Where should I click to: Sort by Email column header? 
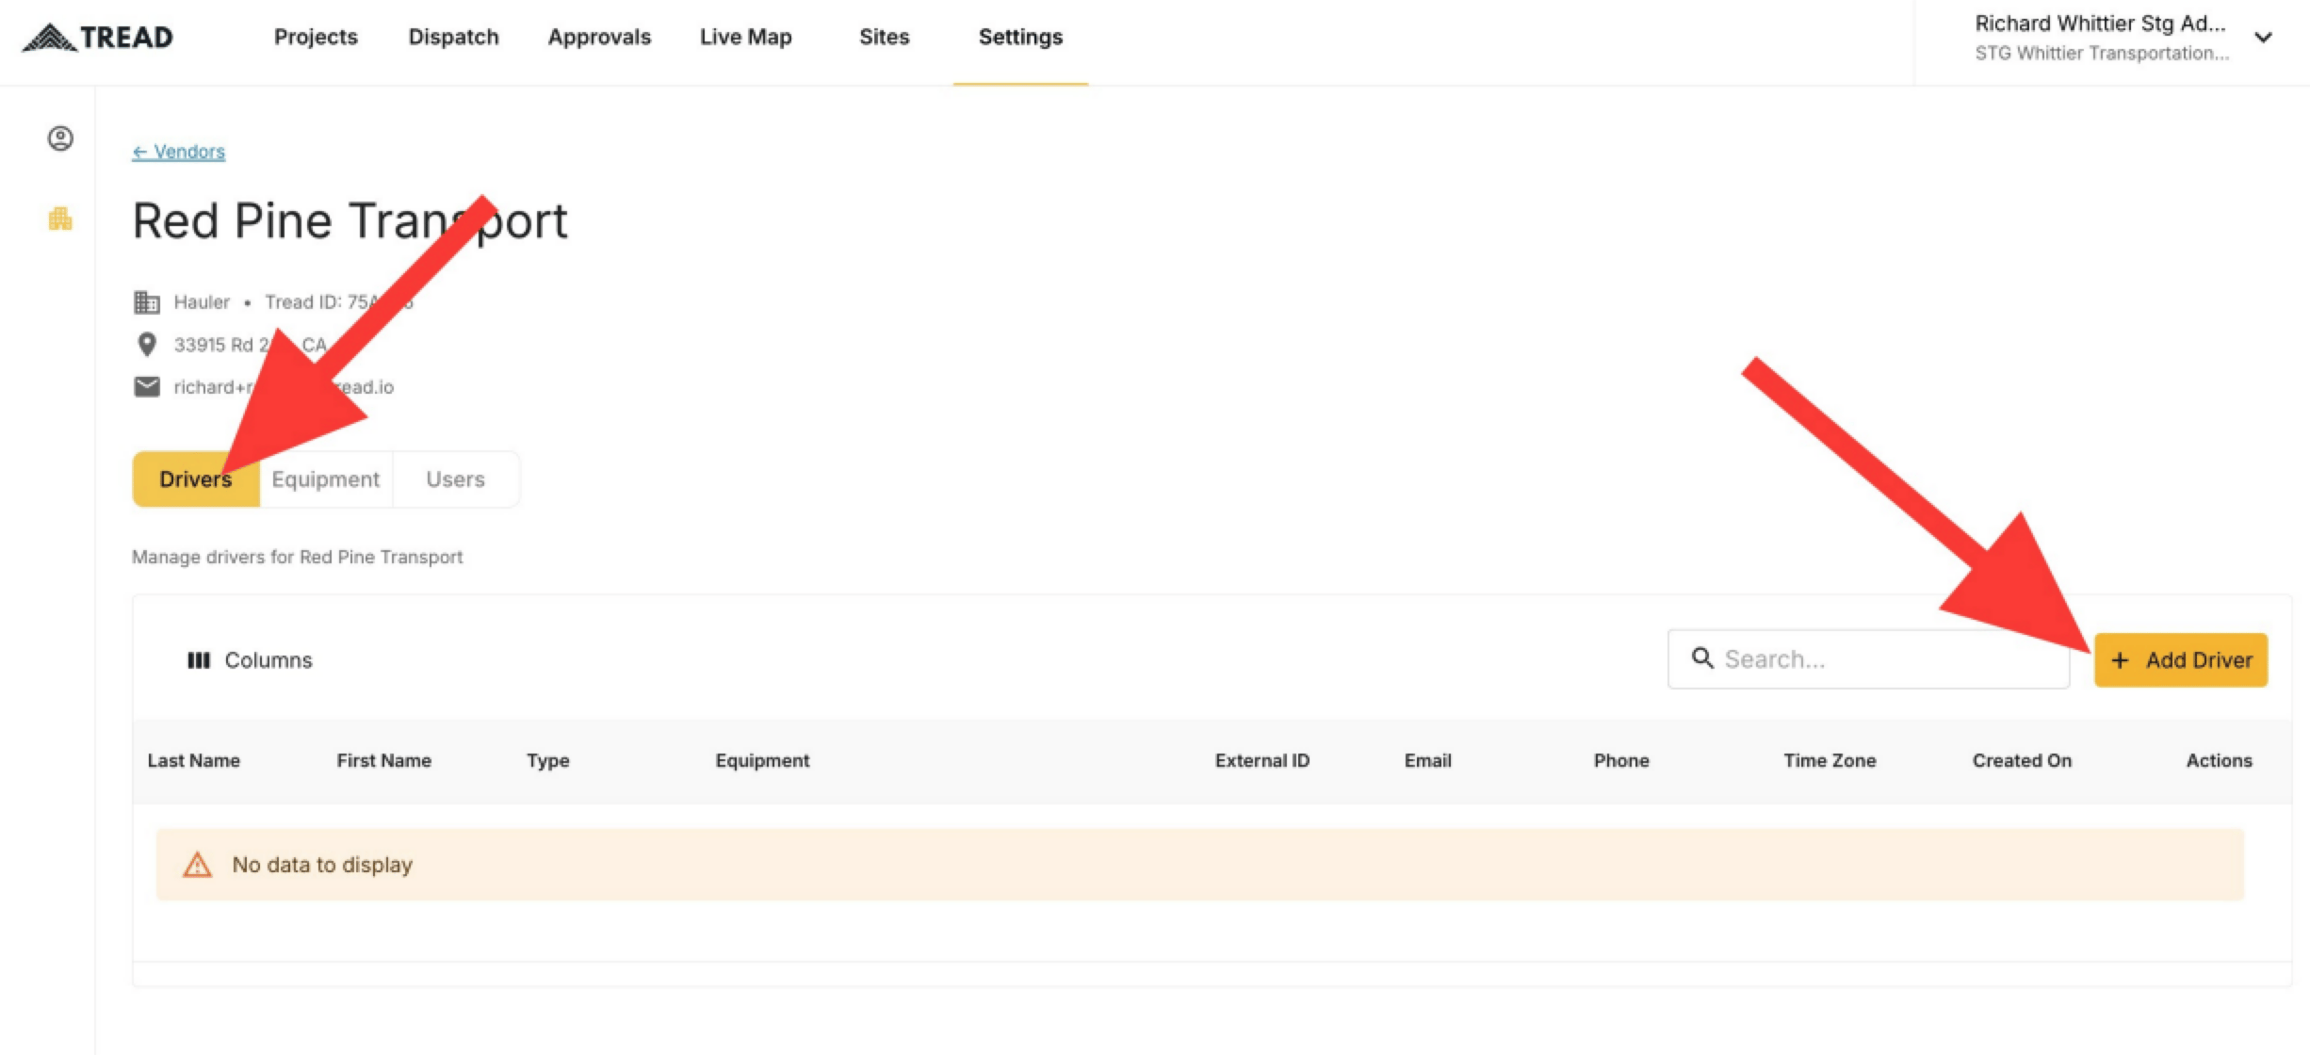[x=1427, y=760]
